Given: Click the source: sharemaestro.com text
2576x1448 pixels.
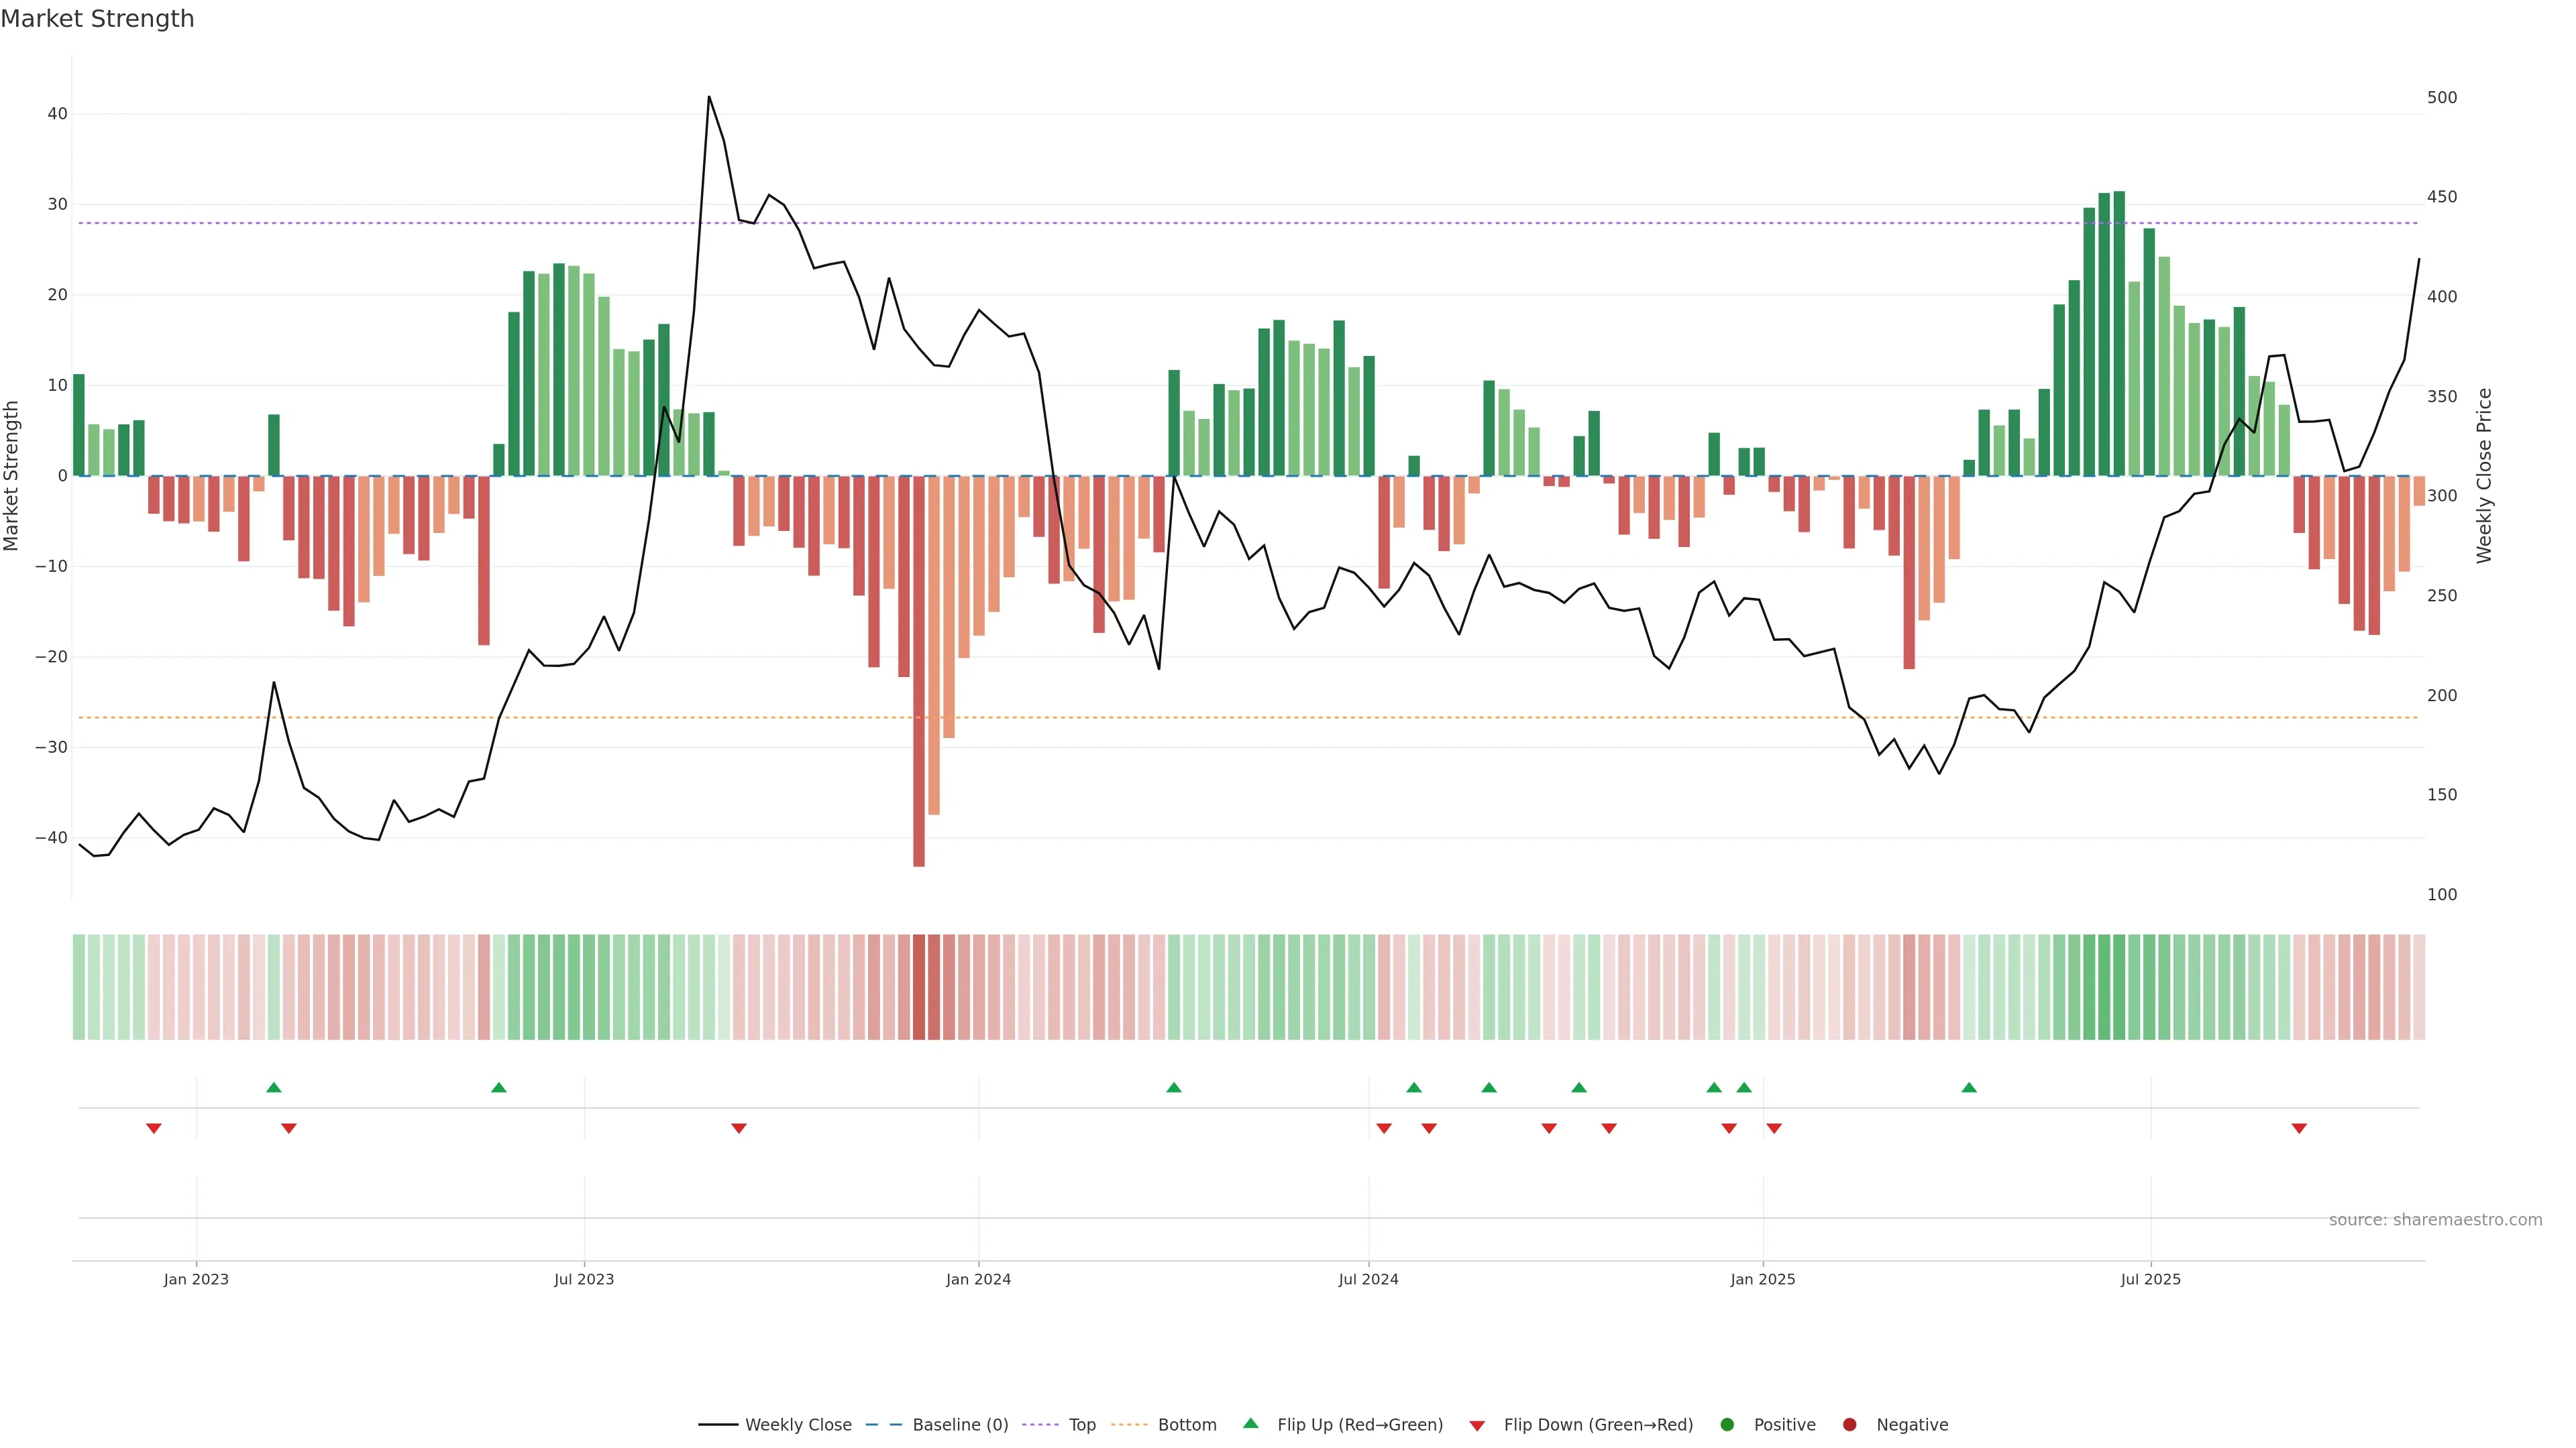Looking at the screenshot, I should point(2435,1220).
